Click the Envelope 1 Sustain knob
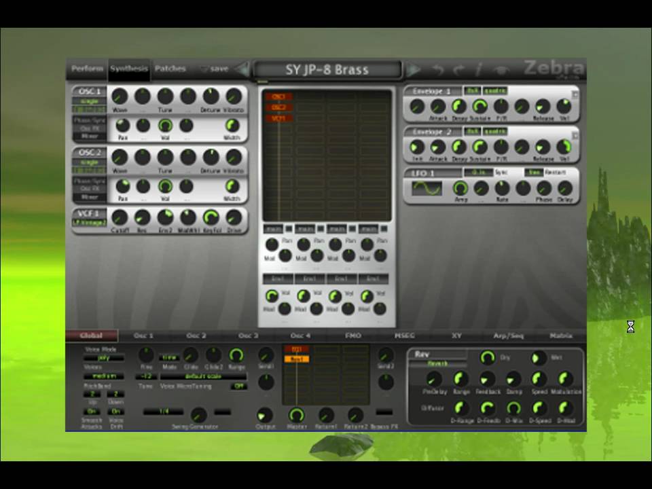 (x=480, y=107)
